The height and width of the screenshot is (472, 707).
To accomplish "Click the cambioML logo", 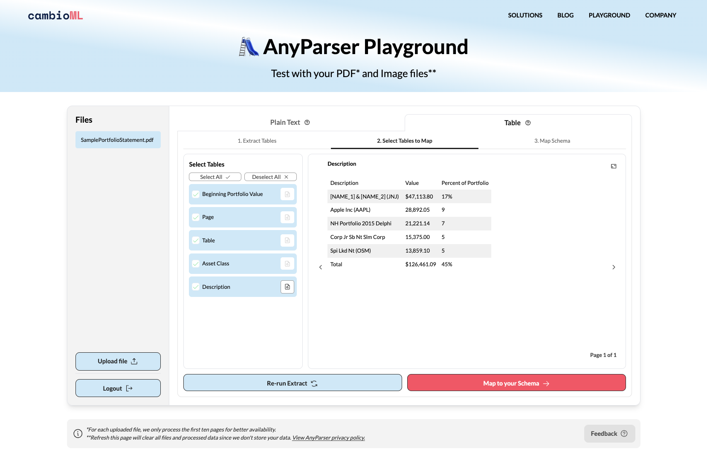I will (x=55, y=15).
